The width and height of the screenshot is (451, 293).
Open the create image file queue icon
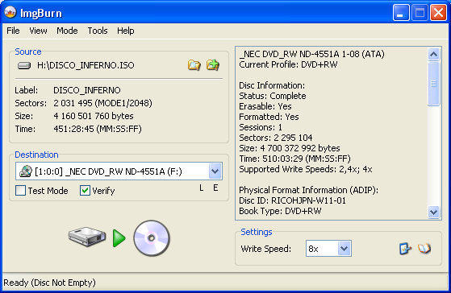[x=213, y=65]
